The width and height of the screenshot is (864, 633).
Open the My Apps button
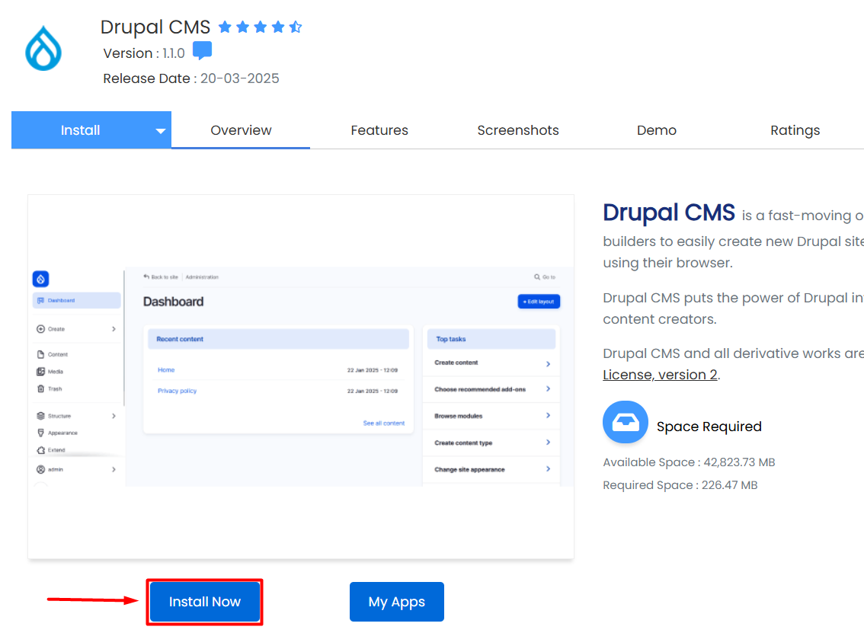click(397, 602)
